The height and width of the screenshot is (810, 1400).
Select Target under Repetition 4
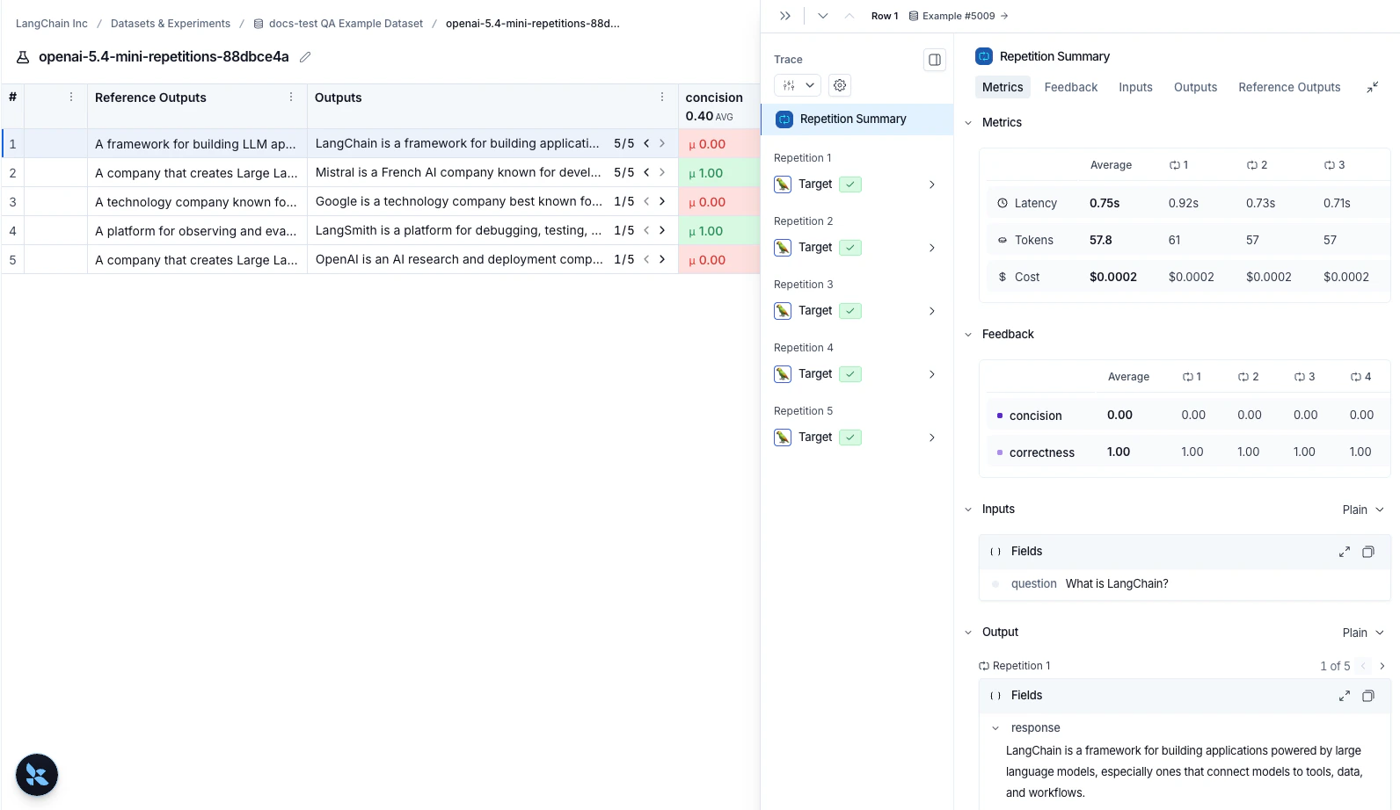(814, 374)
